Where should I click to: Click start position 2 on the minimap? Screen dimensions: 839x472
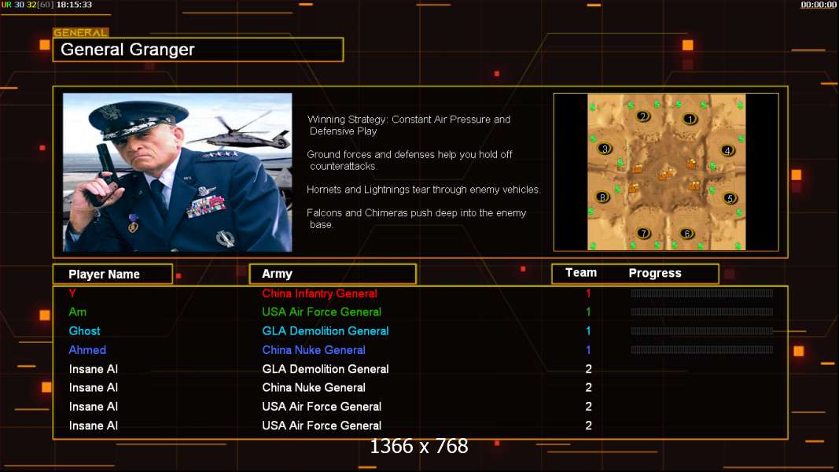pyautogui.click(x=643, y=116)
